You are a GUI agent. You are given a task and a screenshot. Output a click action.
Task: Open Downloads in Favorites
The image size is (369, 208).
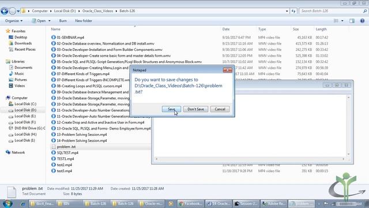pos(23,43)
